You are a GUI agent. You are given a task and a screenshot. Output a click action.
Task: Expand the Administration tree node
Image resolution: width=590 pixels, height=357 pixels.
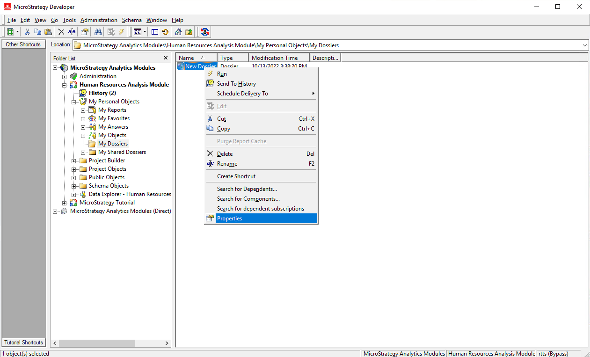65,76
